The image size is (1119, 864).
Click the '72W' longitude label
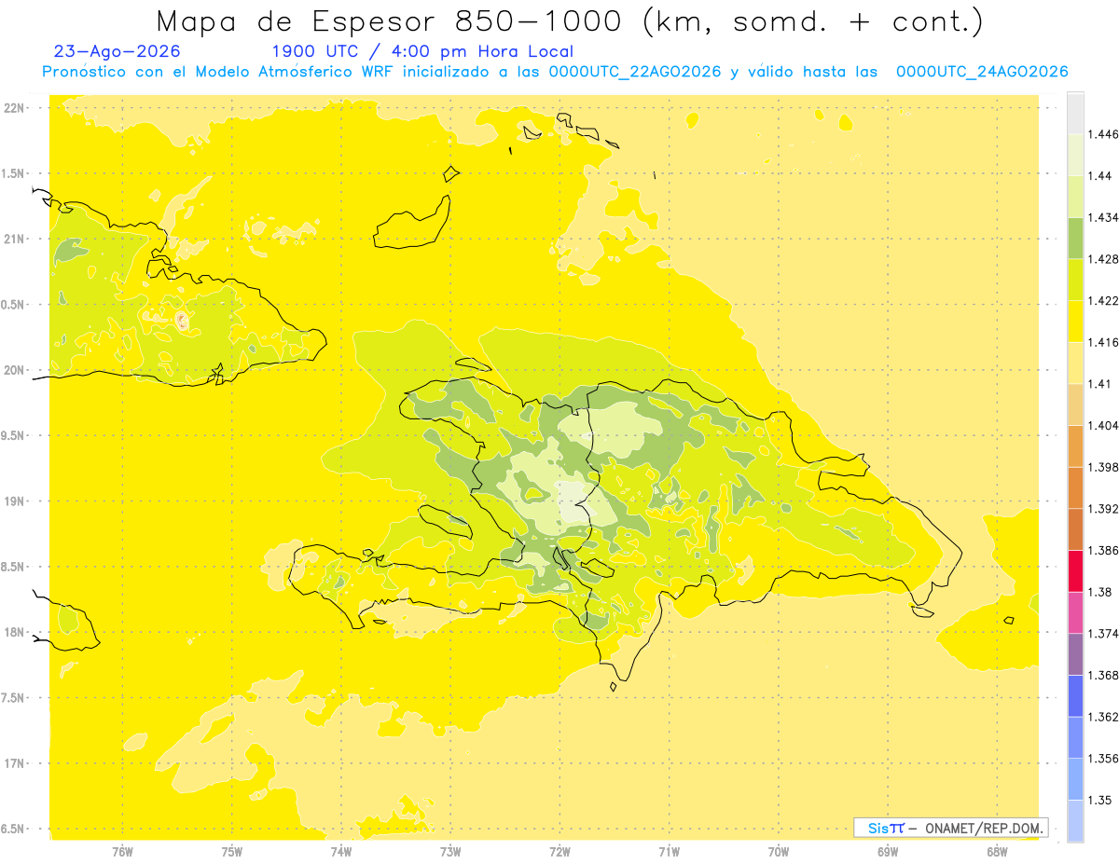point(559,852)
